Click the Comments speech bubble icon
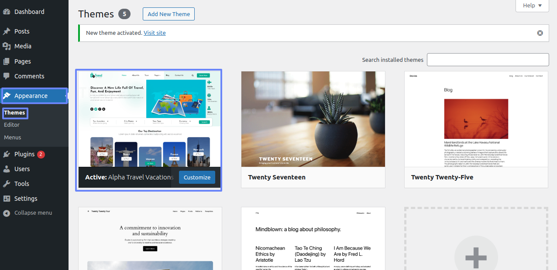This screenshot has height=270, width=557. 7,76
